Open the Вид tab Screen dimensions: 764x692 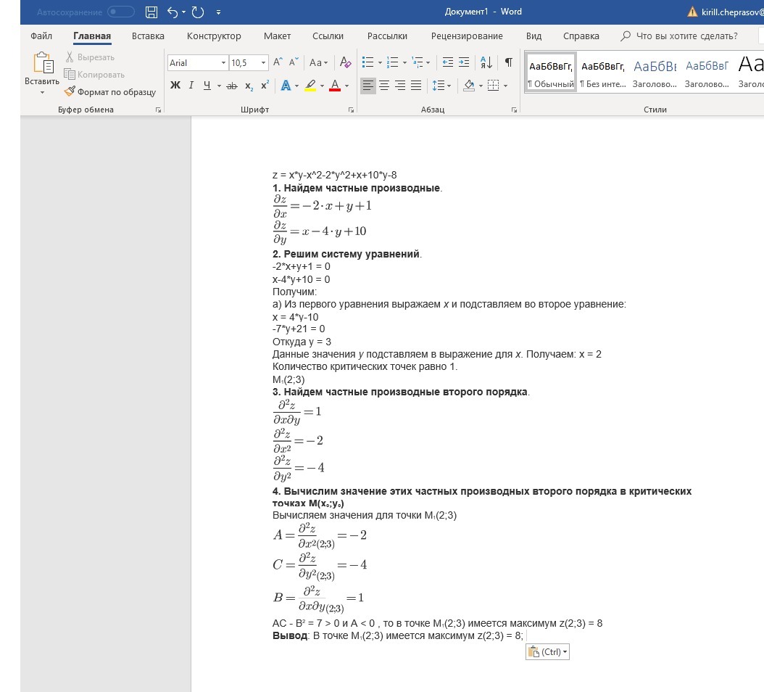(x=533, y=36)
